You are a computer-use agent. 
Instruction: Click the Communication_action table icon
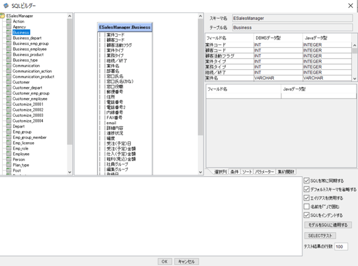point(9,71)
